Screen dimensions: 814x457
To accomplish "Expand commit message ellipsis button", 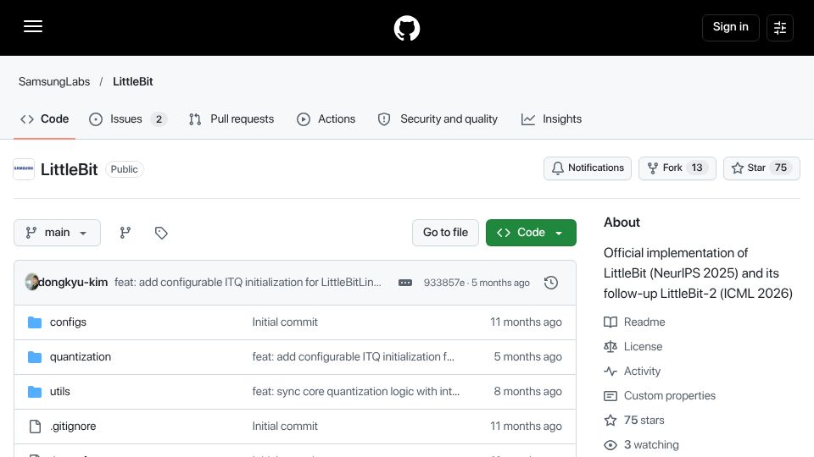I will coord(405,283).
